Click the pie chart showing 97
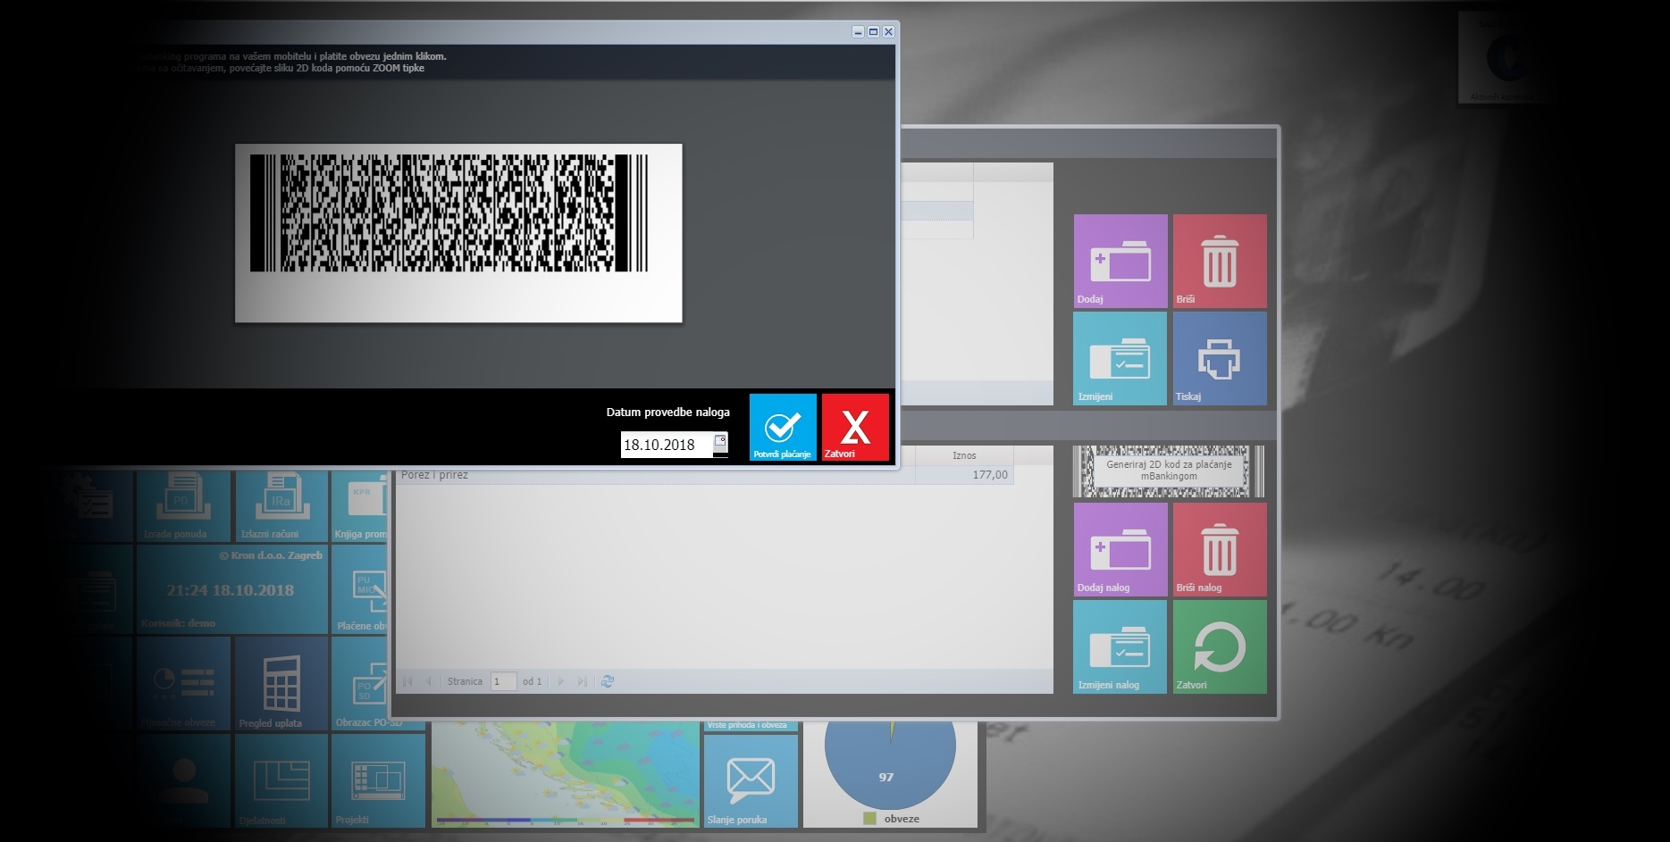 coord(890,763)
